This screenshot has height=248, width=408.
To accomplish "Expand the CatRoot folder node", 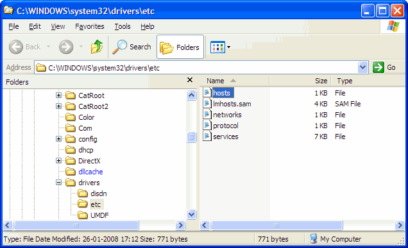I will pyautogui.click(x=58, y=95).
